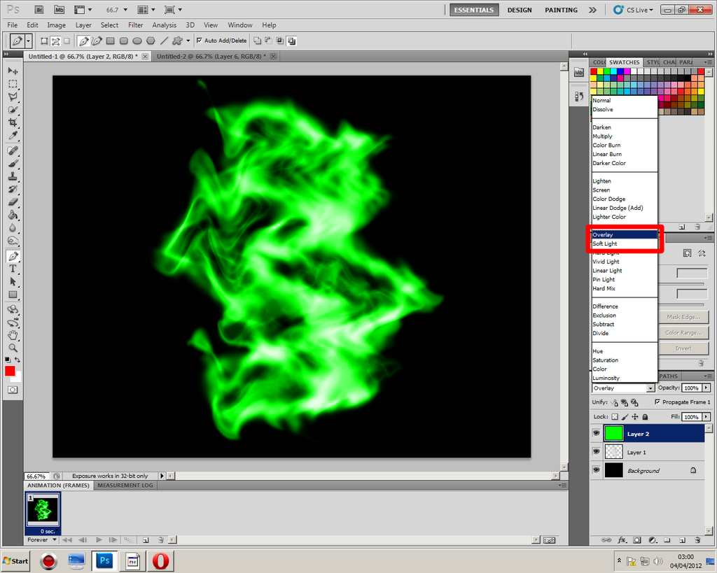Click the Delete Layer trash icon
Image resolution: width=717 pixels, height=573 pixels.
pos(697,539)
